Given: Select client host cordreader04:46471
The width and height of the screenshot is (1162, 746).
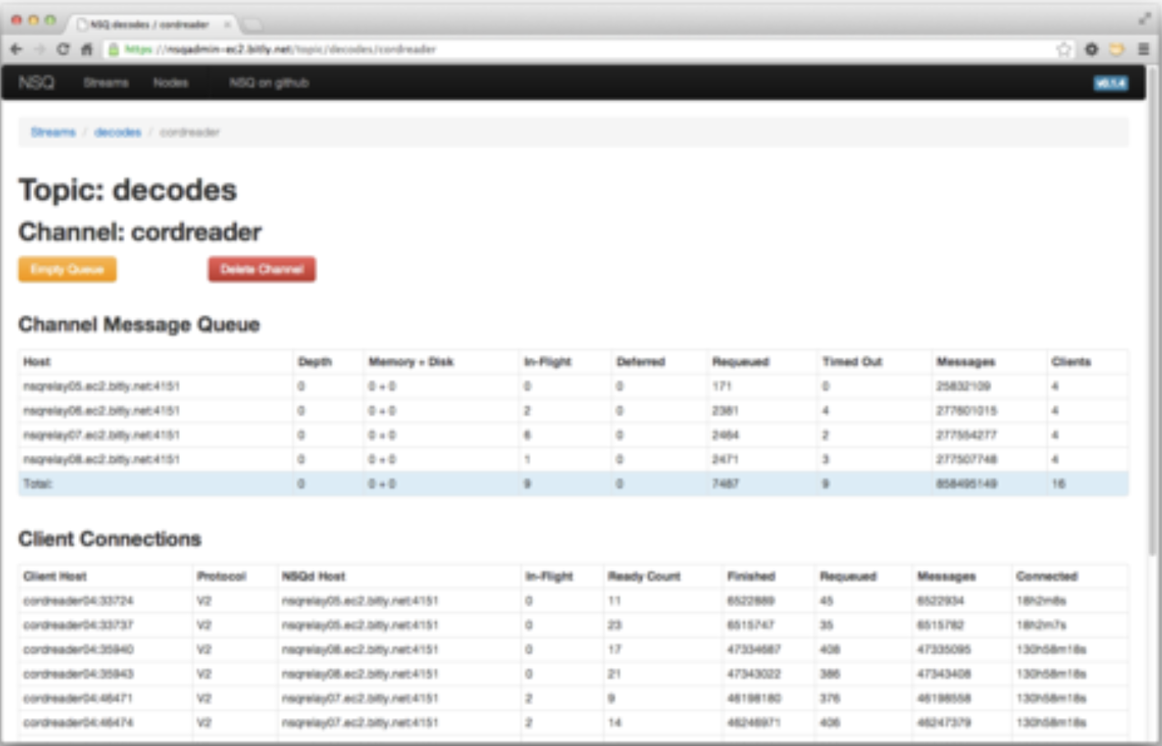Looking at the screenshot, I should 79,698.
